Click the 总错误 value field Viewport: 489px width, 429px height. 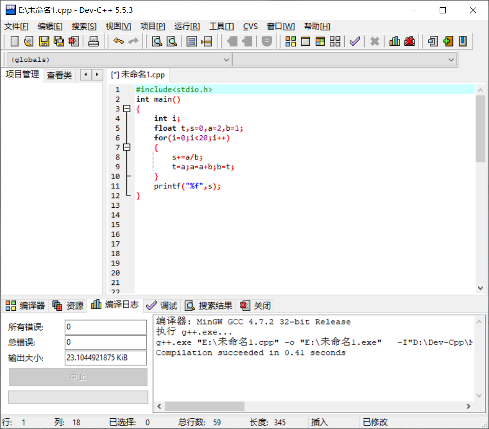(106, 342)
